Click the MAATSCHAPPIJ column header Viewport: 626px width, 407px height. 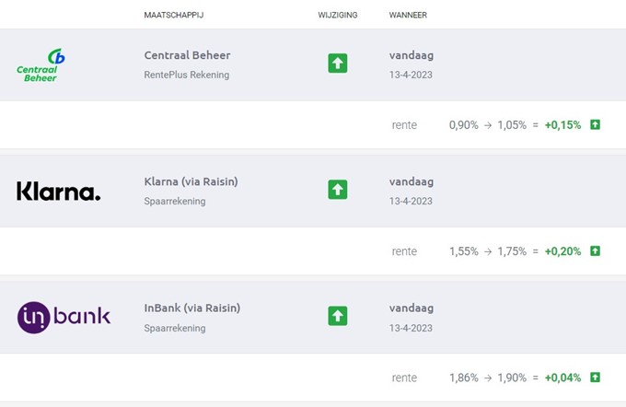pos(173,15)
